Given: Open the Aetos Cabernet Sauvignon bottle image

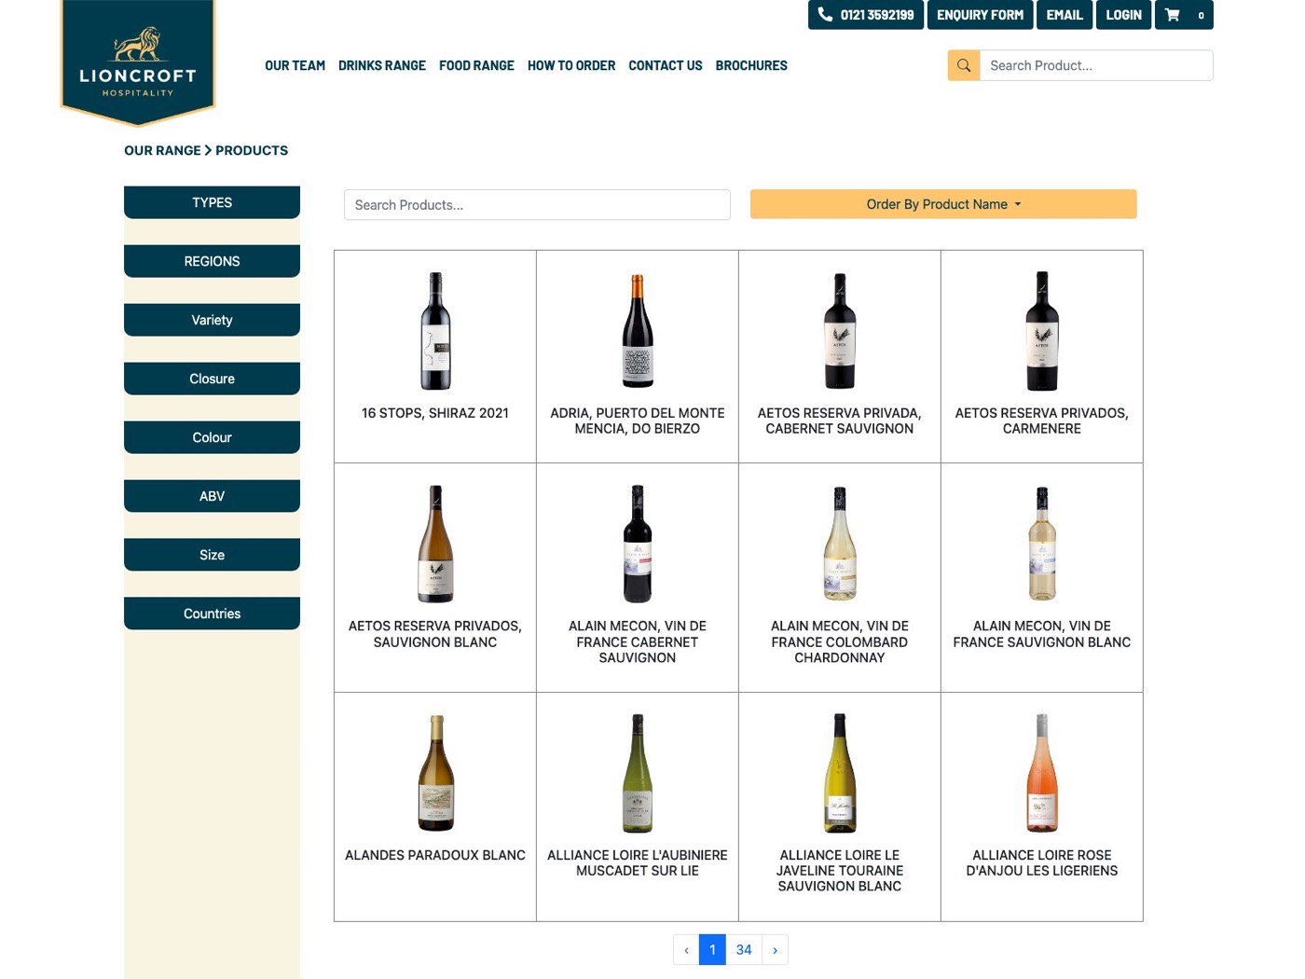Looking at the screenshot, I should [x=840, y=331].
